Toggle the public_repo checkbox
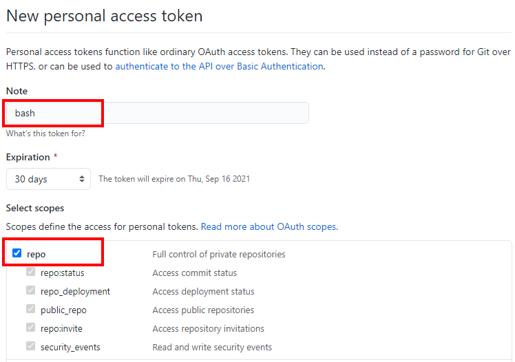 click(x=30, y=309)
